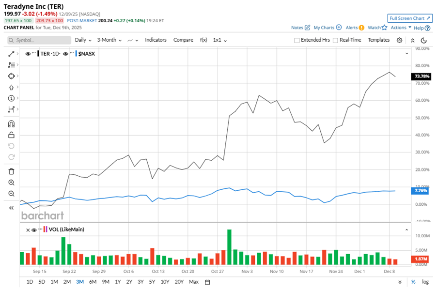Open the 3-Month period dropdown
The height and width of the screenshot is (290, 437).
pyautogui.click(x=109, y=40)
